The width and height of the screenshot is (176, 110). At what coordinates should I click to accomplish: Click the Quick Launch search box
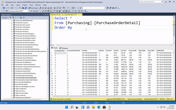point(151,2)
